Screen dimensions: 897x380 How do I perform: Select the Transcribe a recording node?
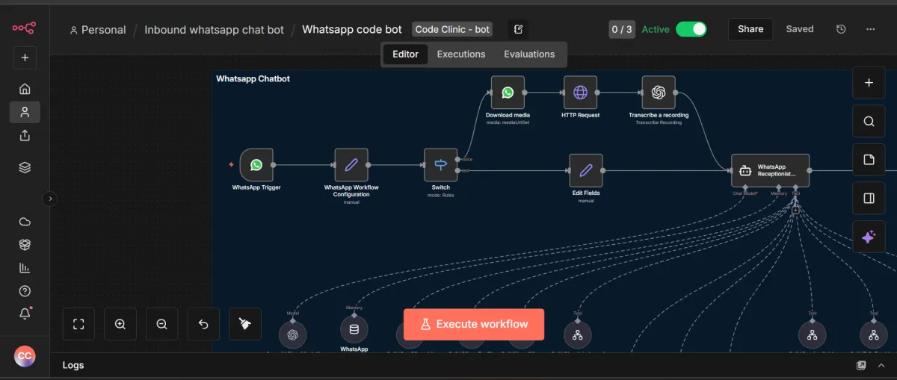click(x=659, y=93)
